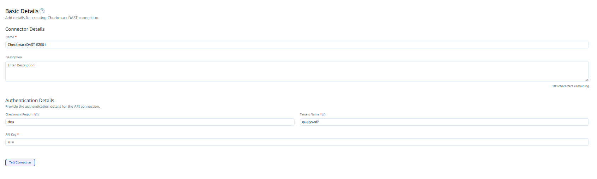This screenshot has width=597, height=179.
Task: Show info tooltip for Tenant Name
Action: [324, 115]
